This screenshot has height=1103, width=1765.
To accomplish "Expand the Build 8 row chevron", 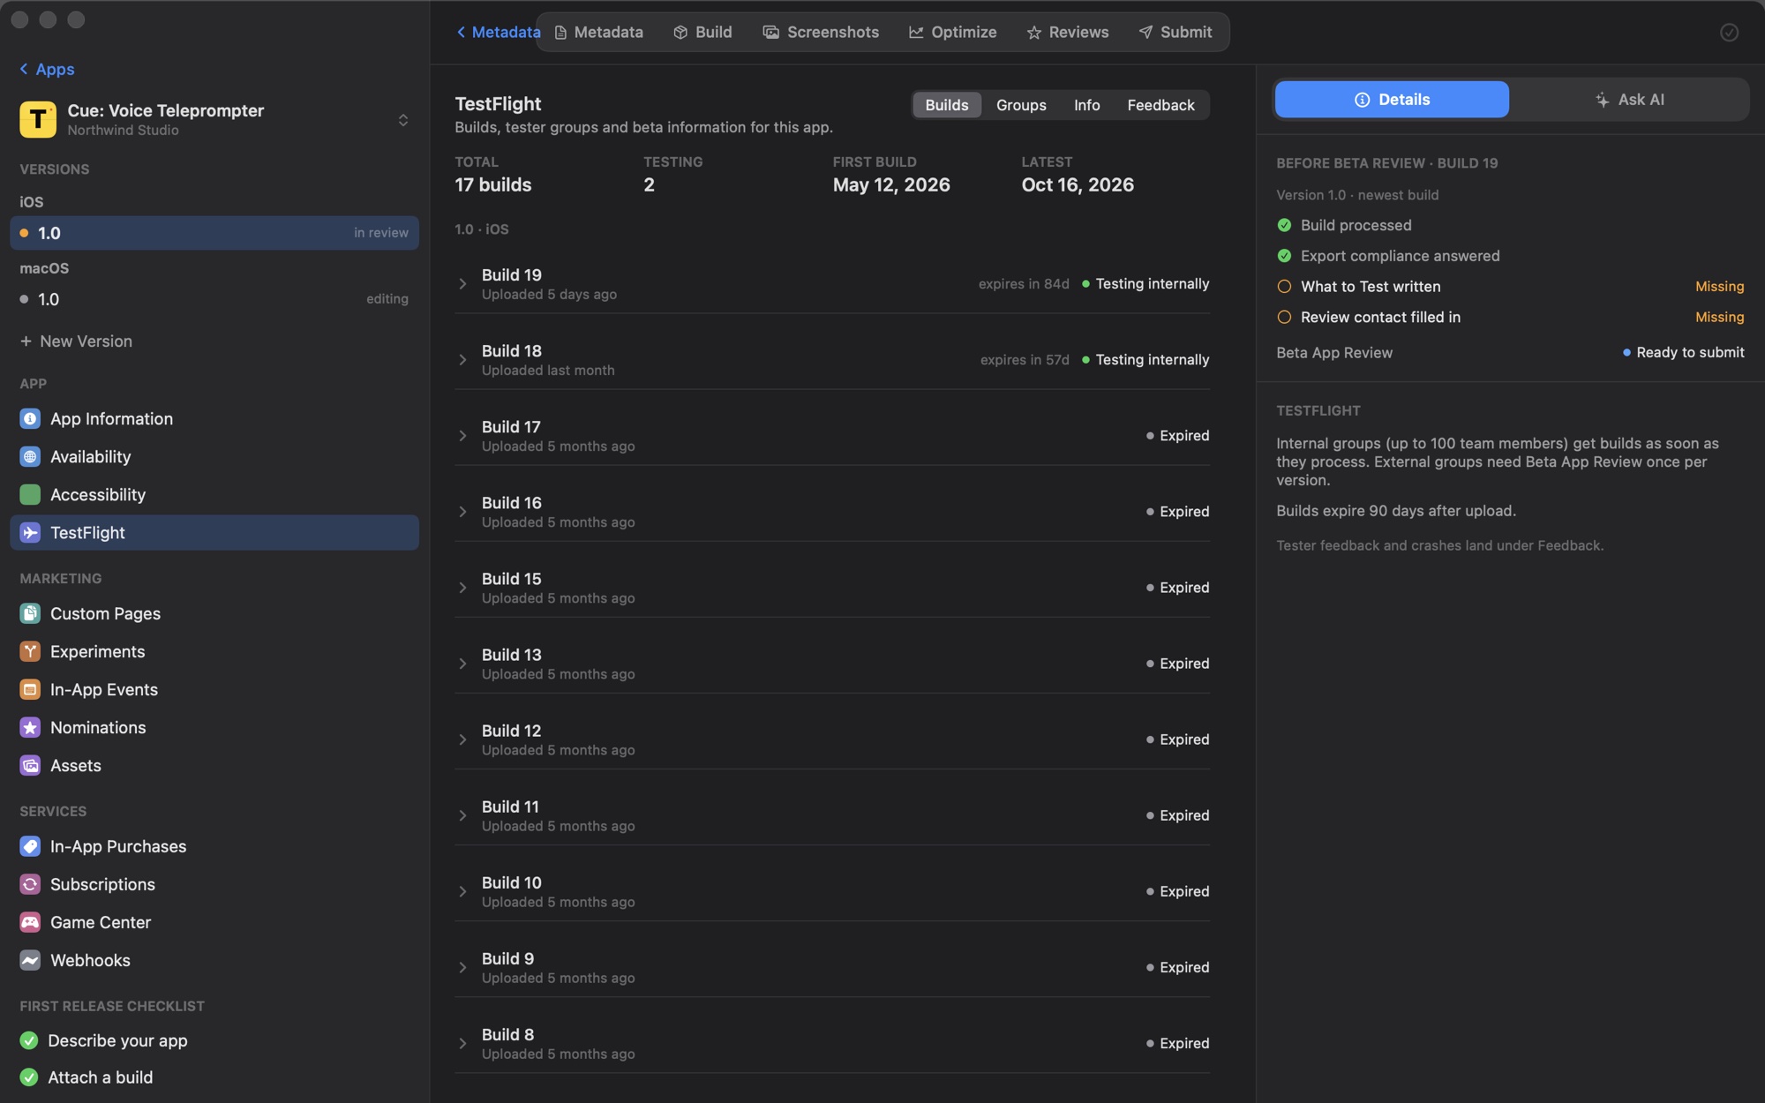I will click(462, 1043).
